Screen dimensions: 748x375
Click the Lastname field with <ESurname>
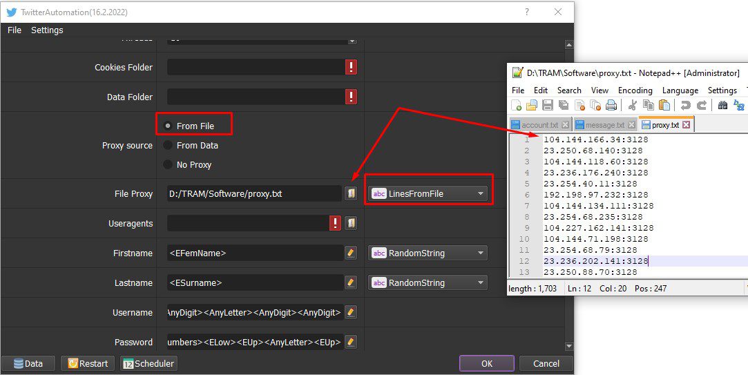tap(256, 282)
